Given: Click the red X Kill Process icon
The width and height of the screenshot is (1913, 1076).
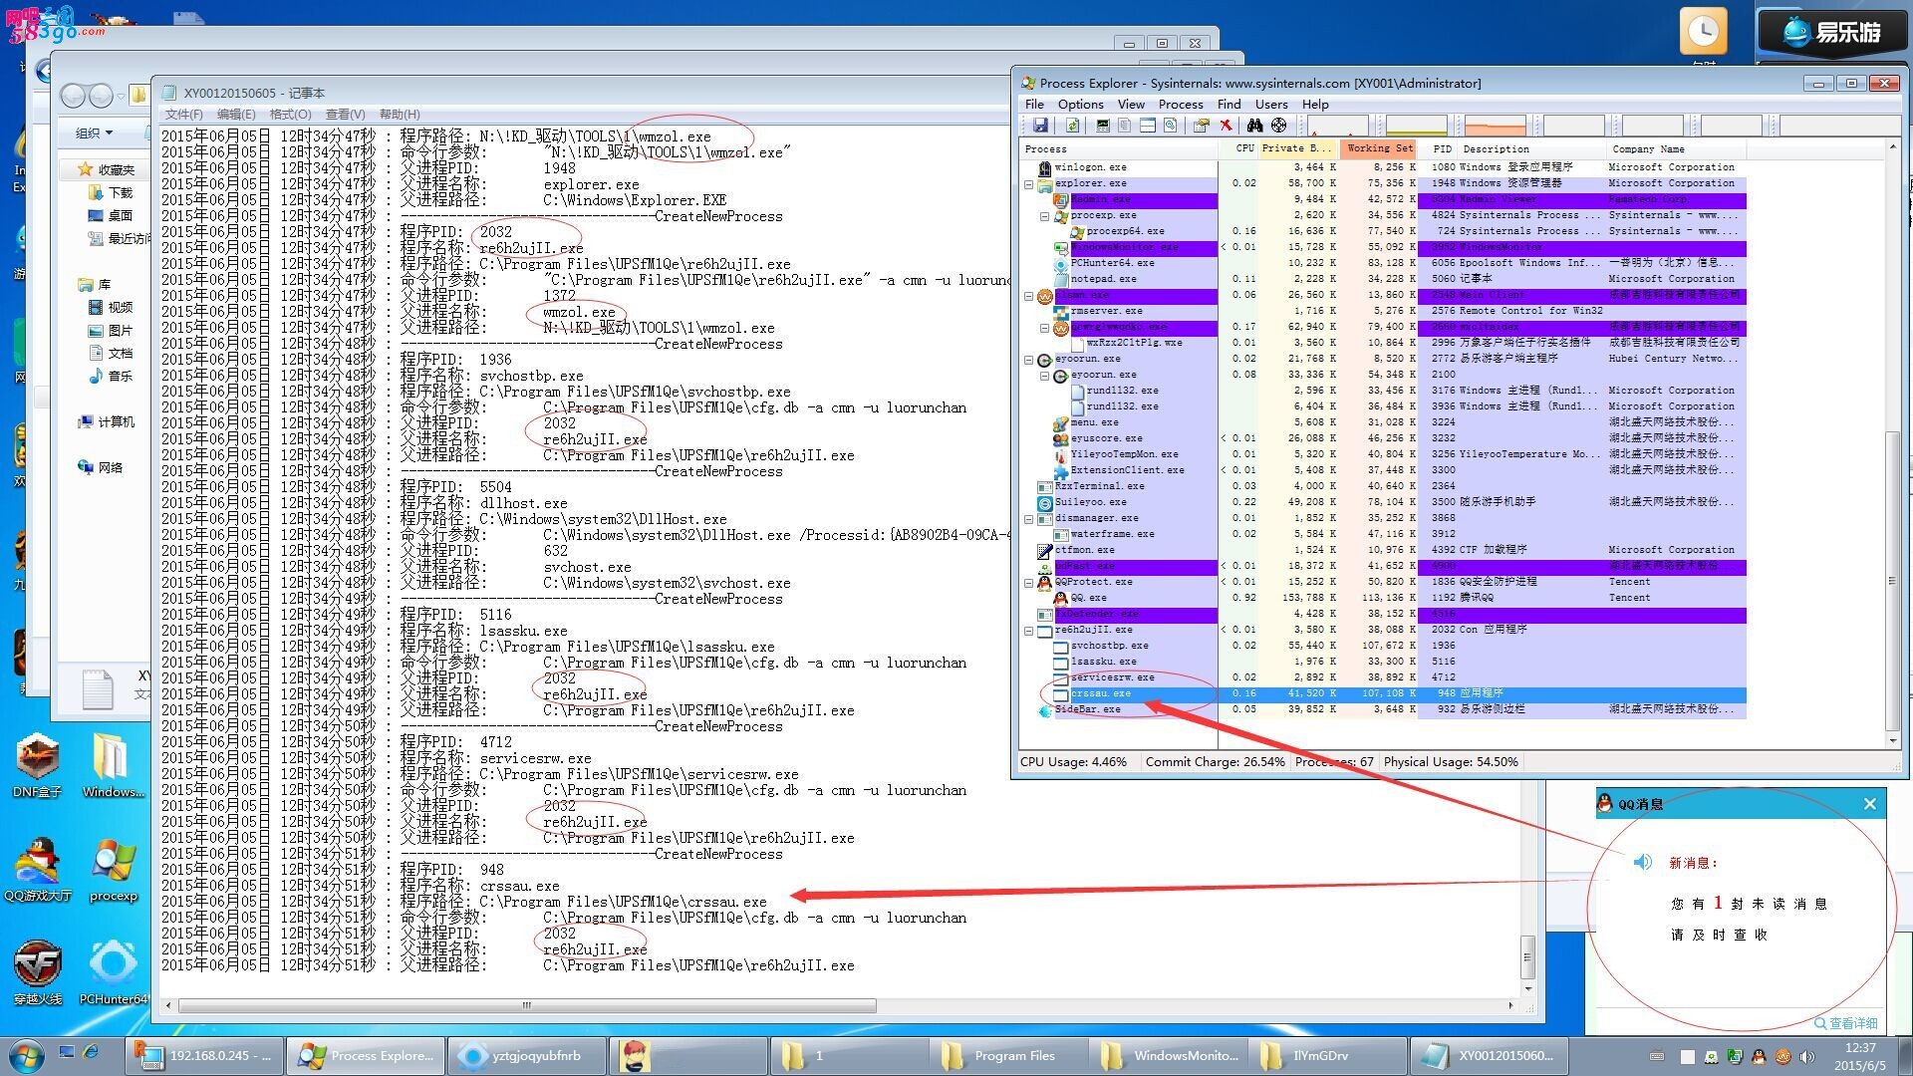Looking at the screenshot, I should coord(1226,126).
